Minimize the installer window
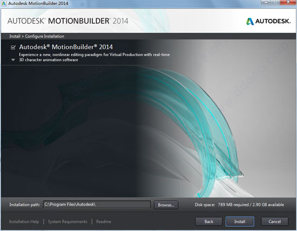 pyautogui.click(x=266, y=3)
